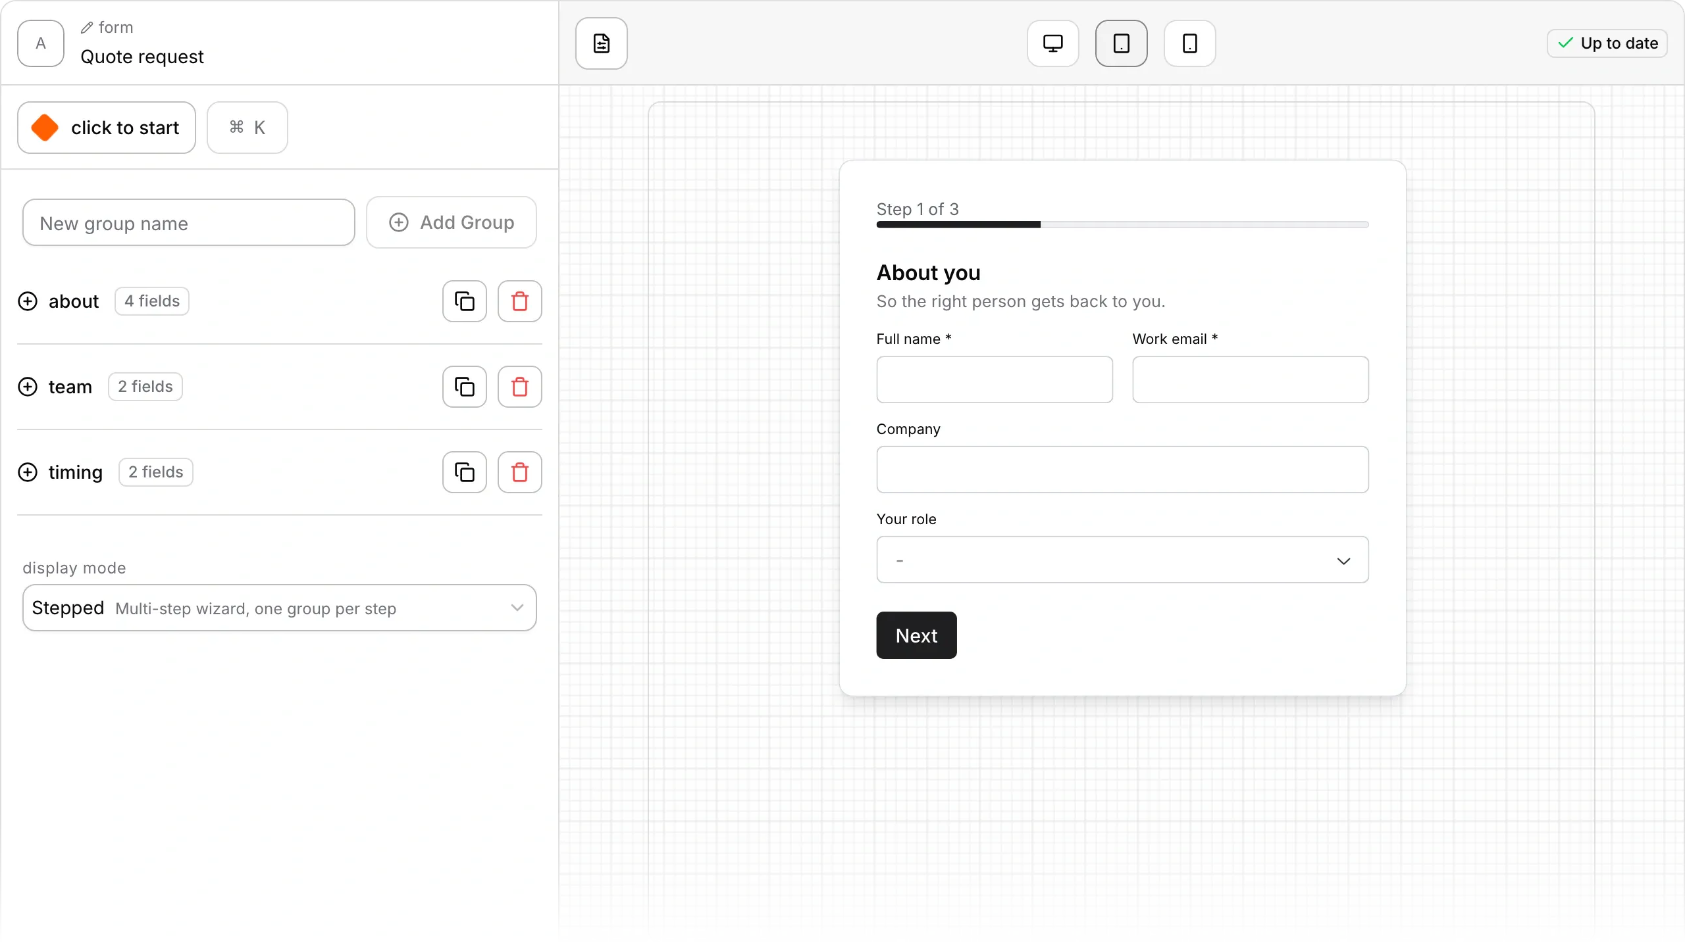Click the 2 fields badge for timing
Viewport: 1685px width, 947px height.
point(156,472)
